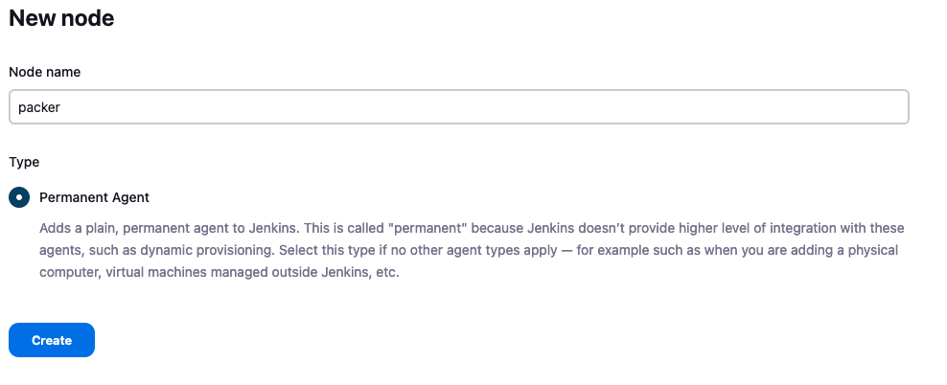Image resolution: width=947 pixels, height=385 pixels.
Task: Click the filled dot of the agent radio
Action: [19, 197]
